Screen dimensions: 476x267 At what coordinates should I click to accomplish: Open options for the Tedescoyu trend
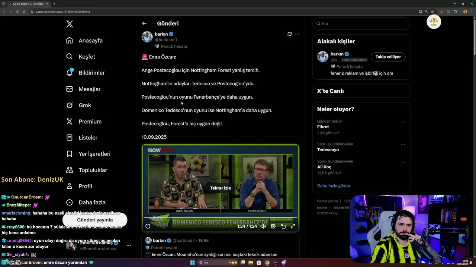coord(403,145)
